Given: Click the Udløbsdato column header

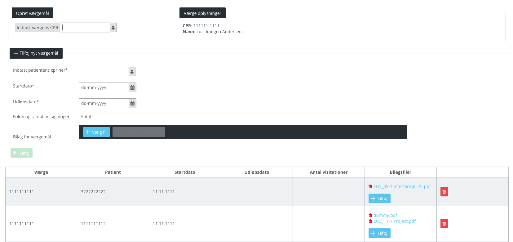Looking at the screenshot, I should (257, 172).
